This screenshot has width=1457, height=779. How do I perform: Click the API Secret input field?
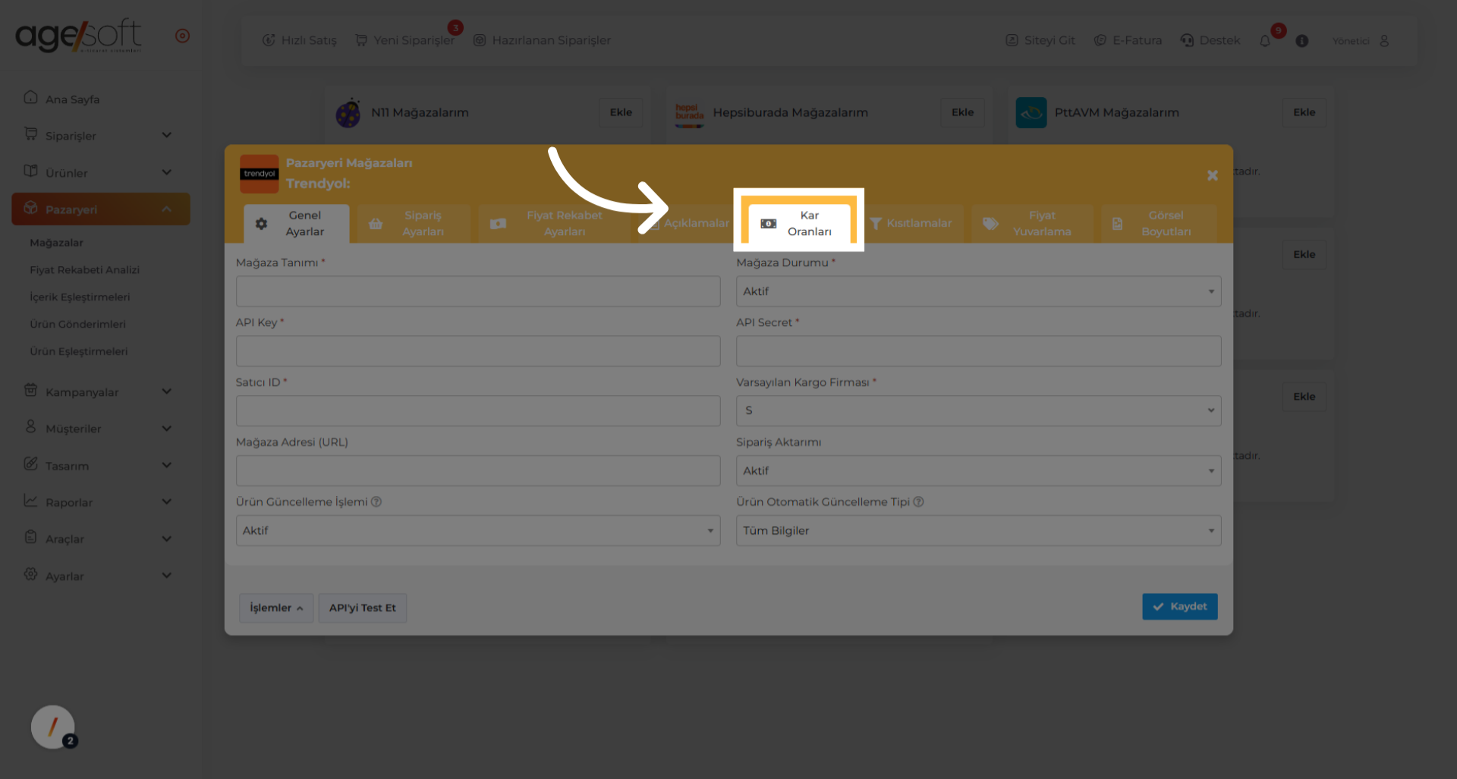click(x=978, y=351)
